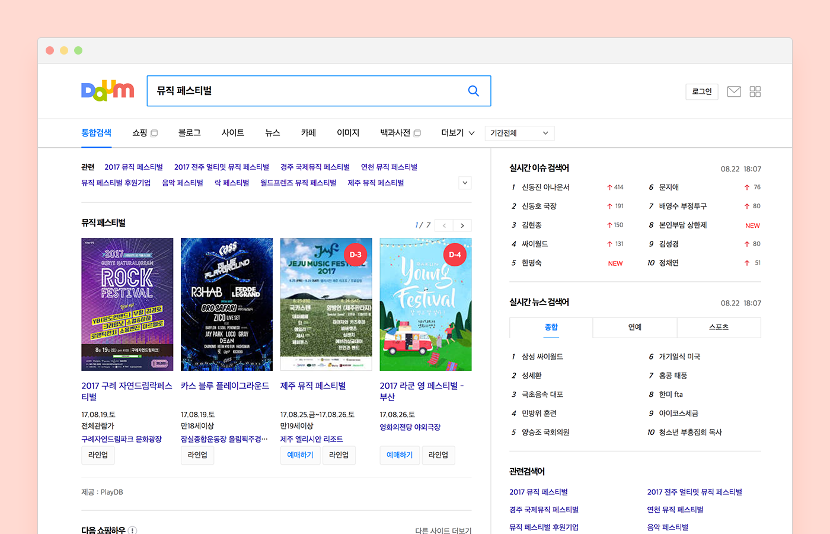830x534 pixels.
Task: Click trending keyword 배영수 부정투구
Action: tap(683, 206)
